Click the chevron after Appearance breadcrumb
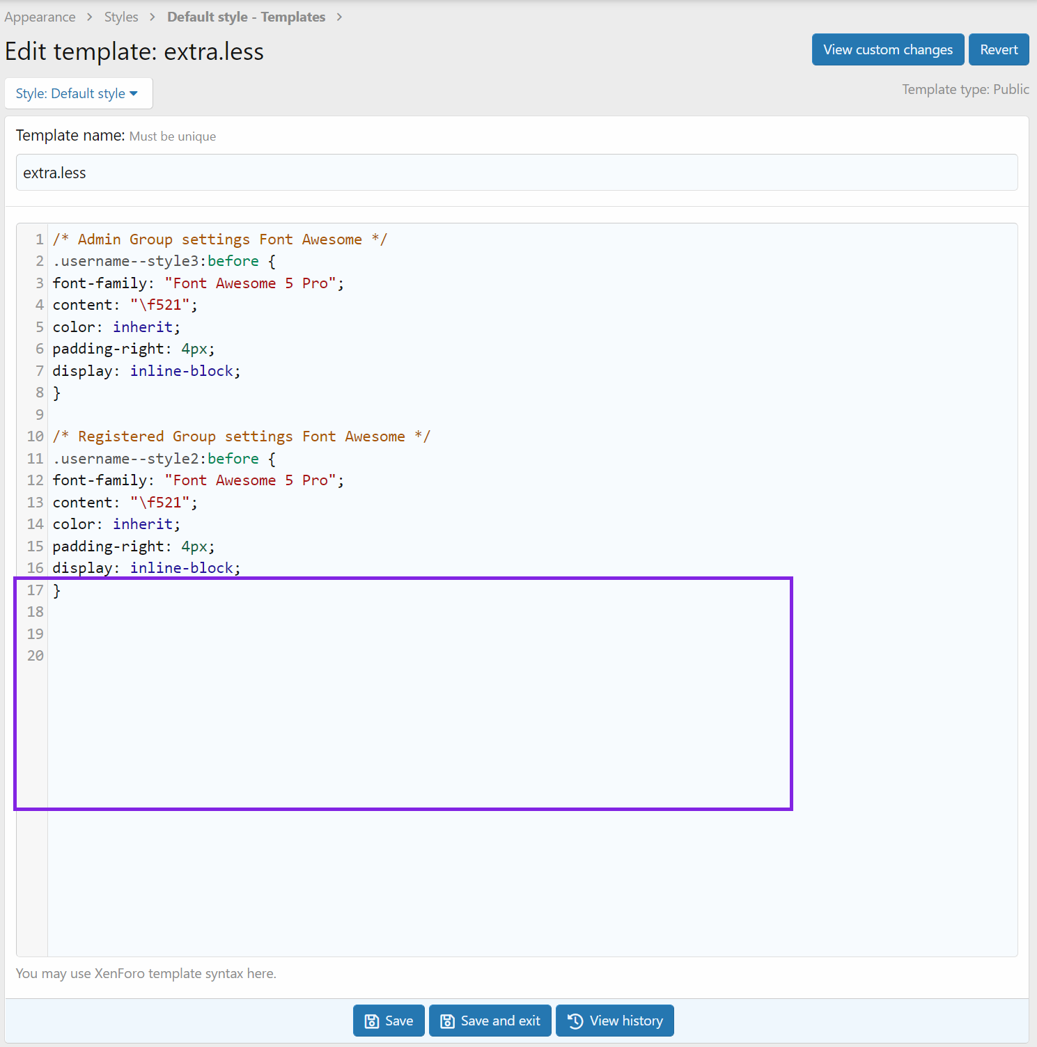Image resolution: width=1037 pixels, height=1047 pixels. point(90,17)
